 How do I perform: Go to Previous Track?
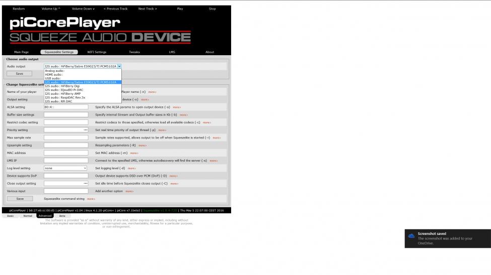(115, 9)
